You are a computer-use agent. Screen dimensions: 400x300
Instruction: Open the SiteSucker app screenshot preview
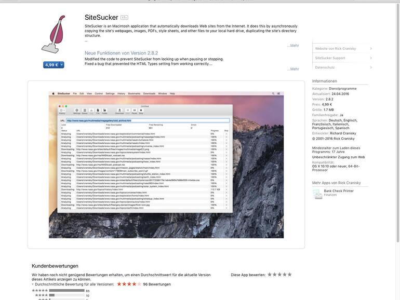click(166, 165)
